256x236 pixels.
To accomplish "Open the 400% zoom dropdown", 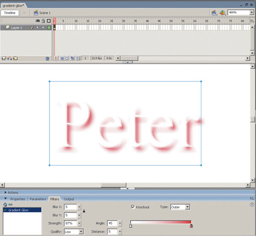I will (x=251, y=13).
